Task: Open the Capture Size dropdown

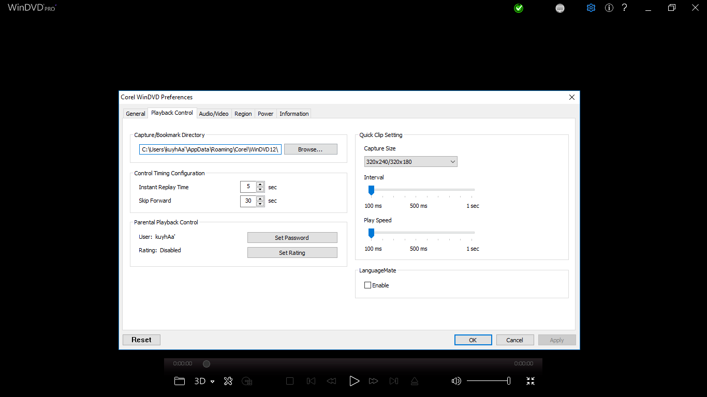Action: [x=410, y=162]
